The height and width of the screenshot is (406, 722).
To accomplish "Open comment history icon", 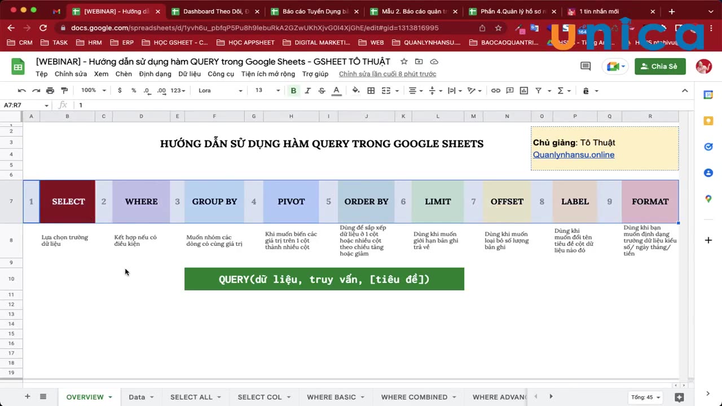I will [x=585, y=67].
